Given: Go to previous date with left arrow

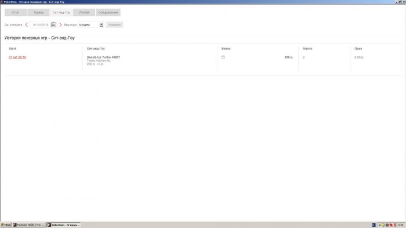Looking at the screenshot, I should (x=27, y=24).
